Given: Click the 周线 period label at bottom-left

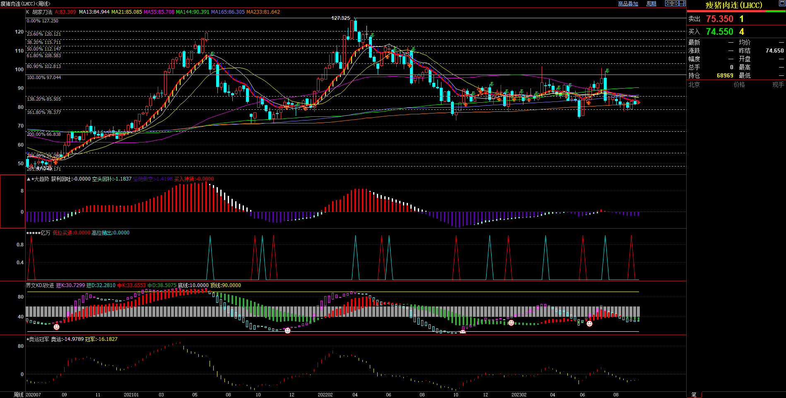Looking at the screenshot, I should tap(19, 395).
